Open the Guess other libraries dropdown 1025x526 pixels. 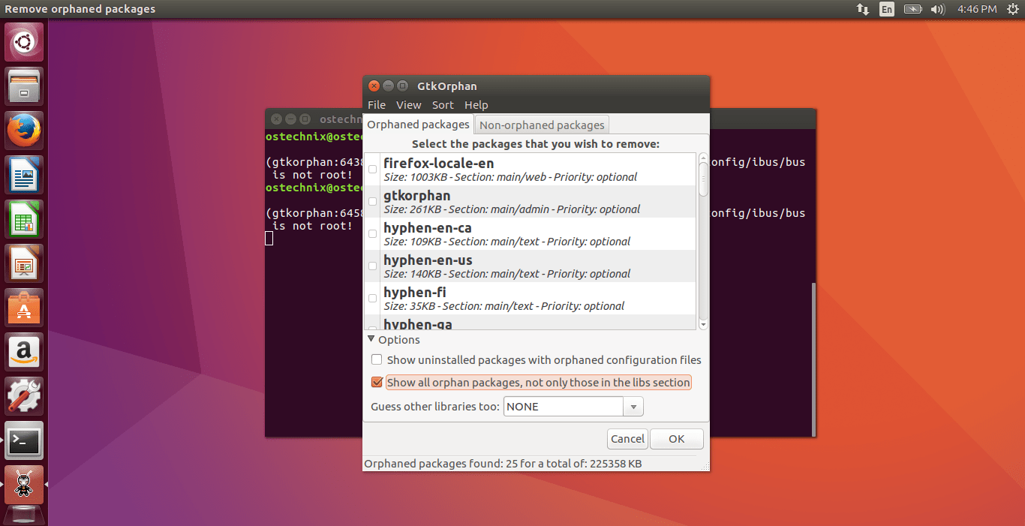click(633, 406)
